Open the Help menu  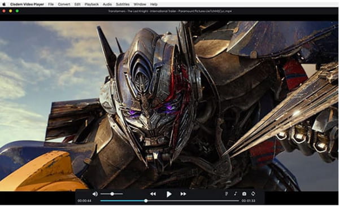154,4
